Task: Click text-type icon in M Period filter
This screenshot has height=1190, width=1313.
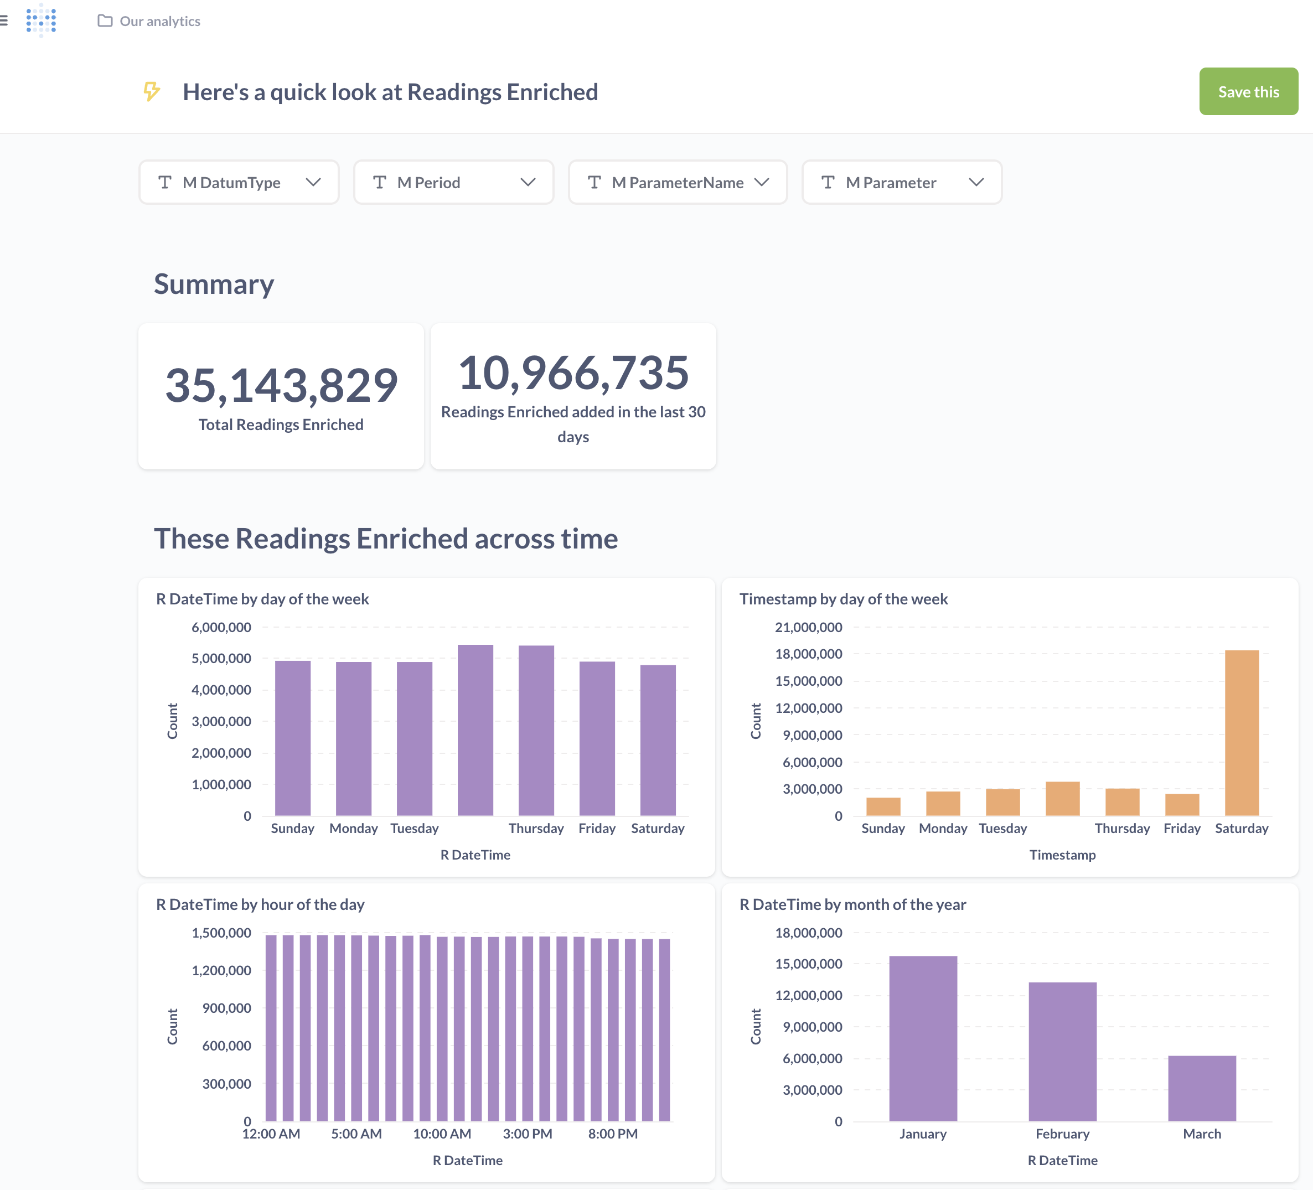Action: [380, 183]
